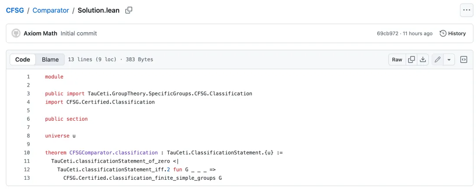Open the Initial commit message

[78, 33]
